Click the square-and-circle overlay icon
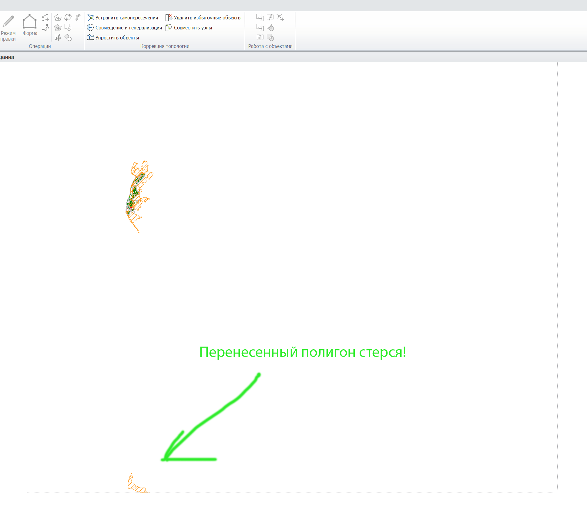This screenshot has width=587, height=527. point(270,28)
